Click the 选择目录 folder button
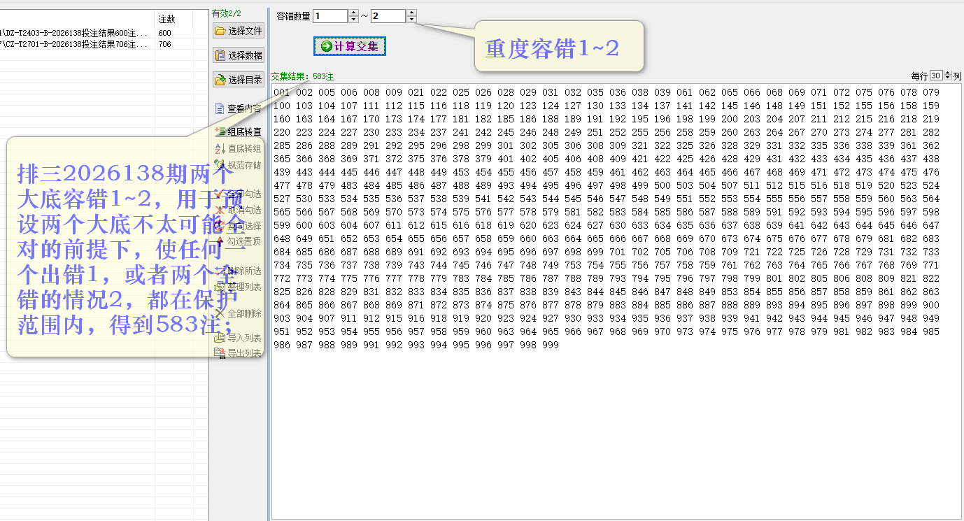Image resolution: width=964 pixels, height=521 pixels. tap(239, 80)
